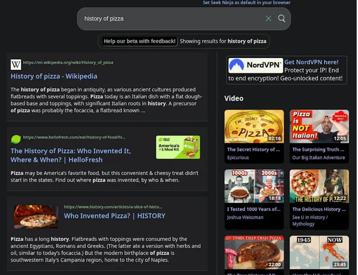
Task: Play Pizza is NOT Italian video thumbnail
Action: [319, 126]
